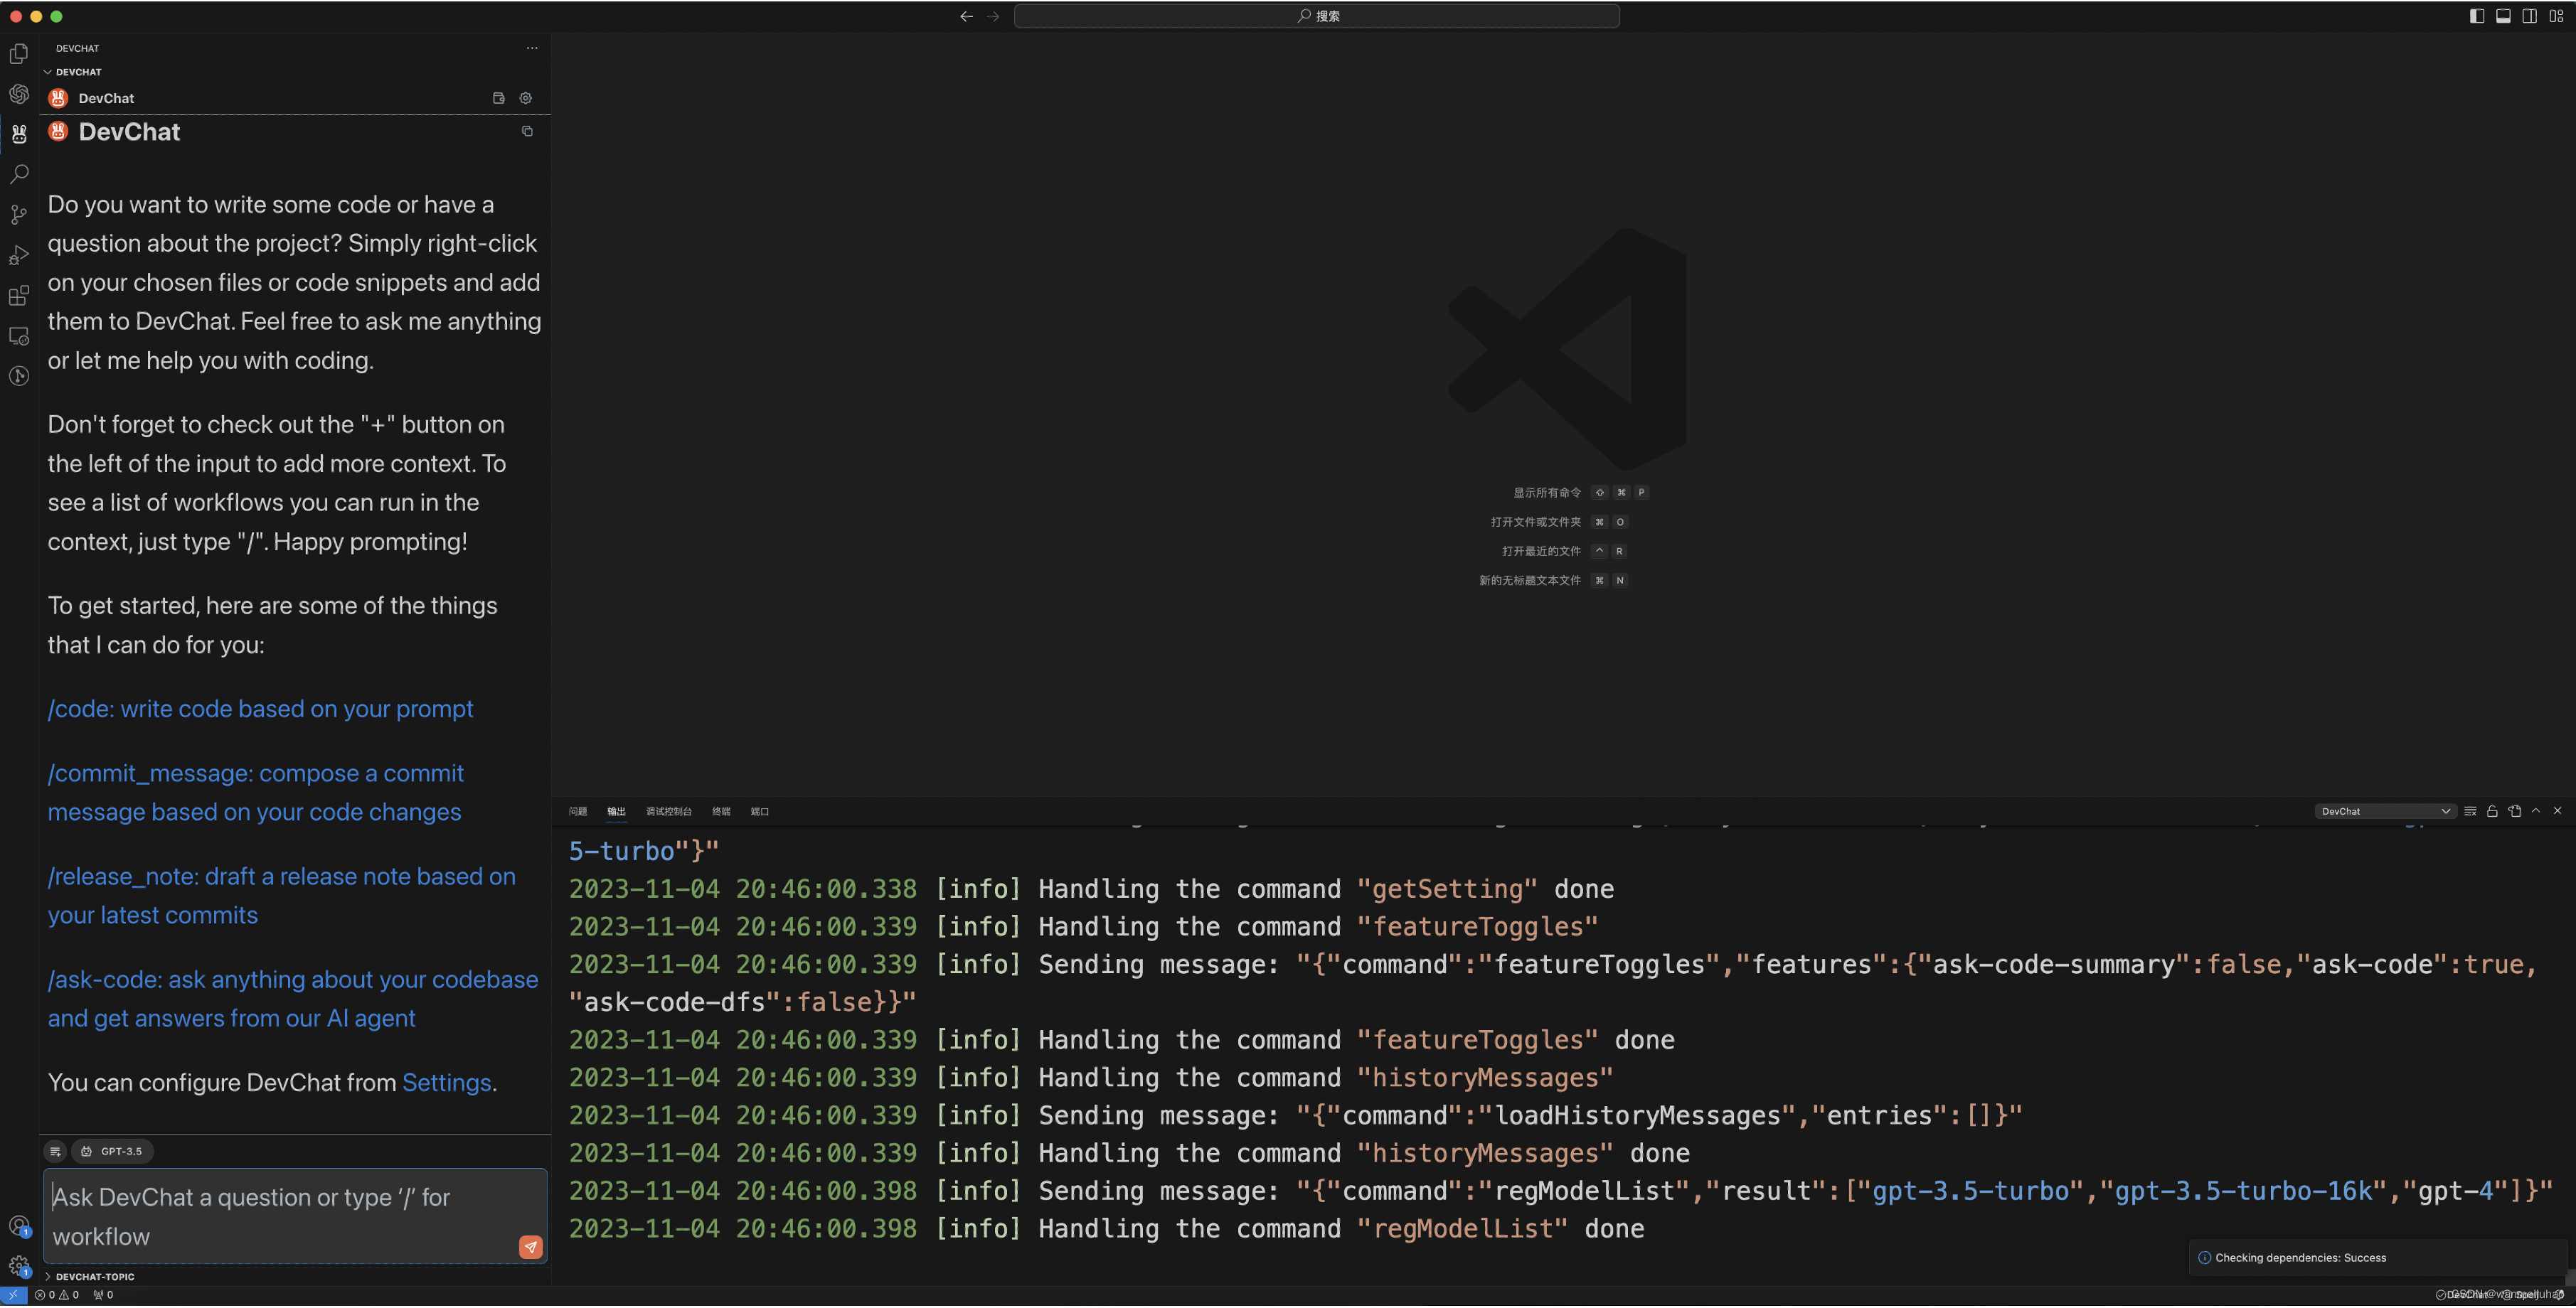
Task: Click the add context button beside GPT-3.5
Action: 56,1152
